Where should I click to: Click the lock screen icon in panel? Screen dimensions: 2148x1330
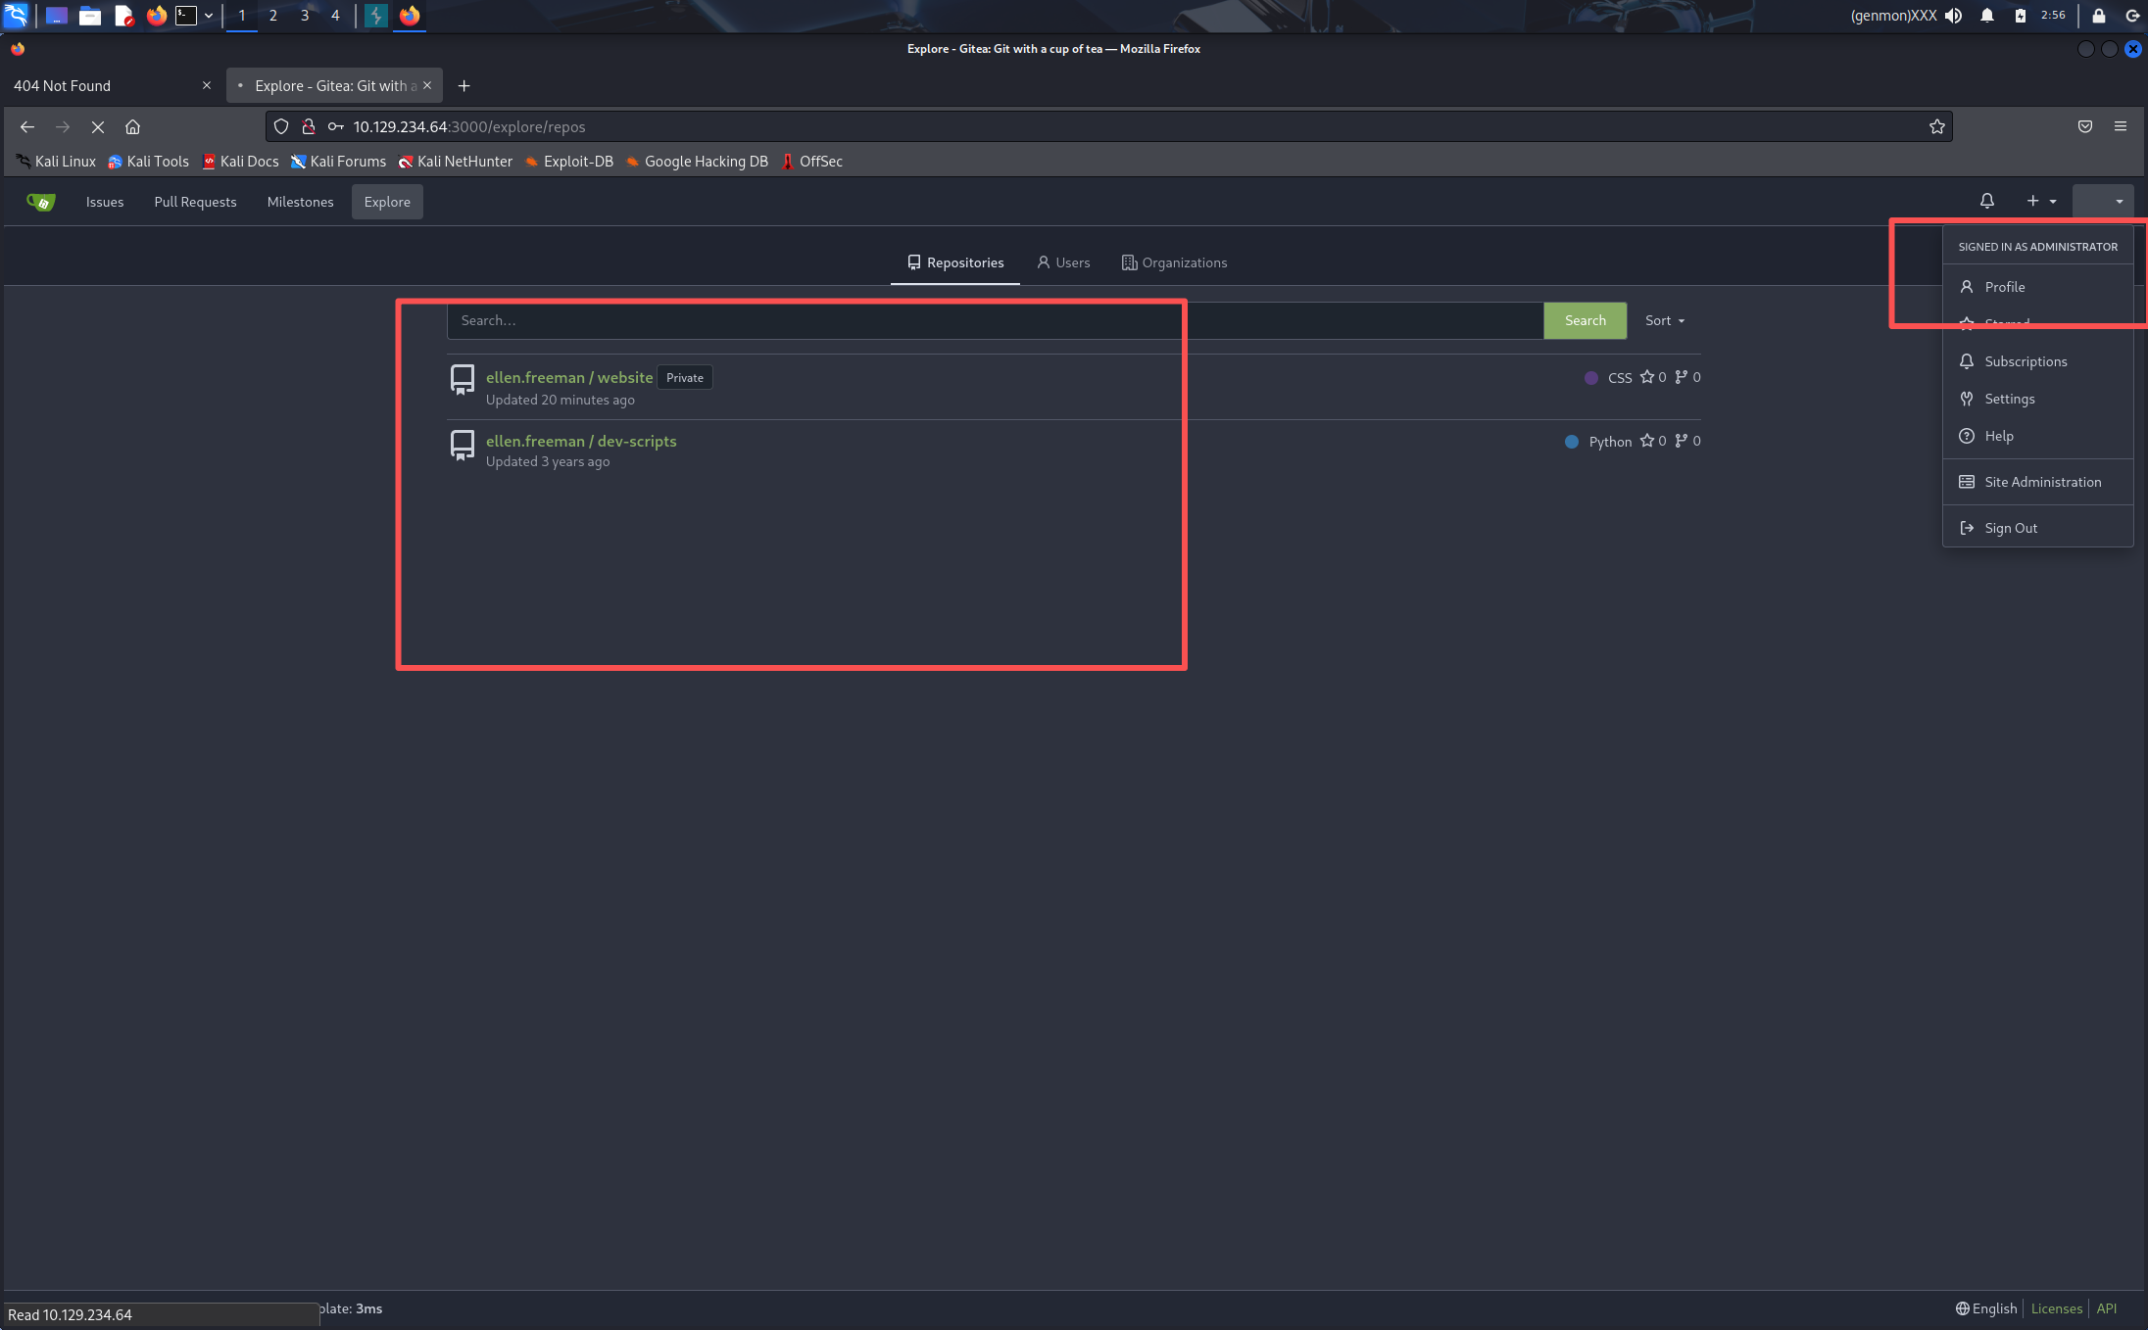(2098, 15)
